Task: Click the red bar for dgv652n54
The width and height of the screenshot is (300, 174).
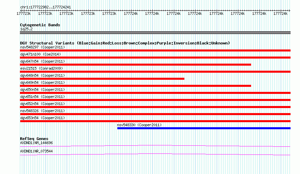Action: pyautogui.click(x=155, y=107)
